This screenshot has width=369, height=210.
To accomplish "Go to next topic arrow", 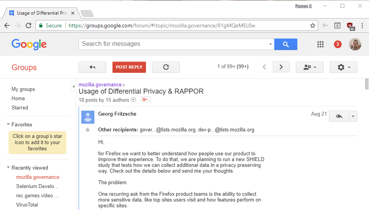I will tap(281, 67).
